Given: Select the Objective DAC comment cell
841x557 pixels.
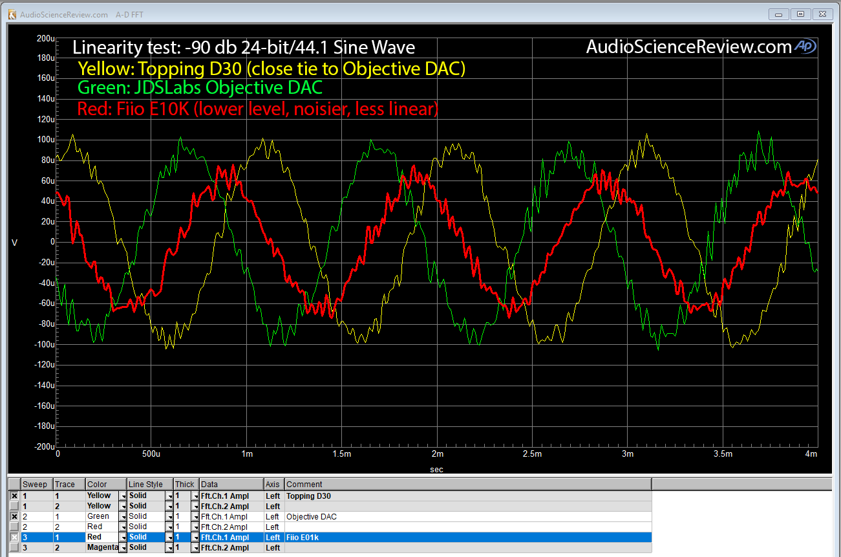Looking at the screenshot, I should [468, 516].
